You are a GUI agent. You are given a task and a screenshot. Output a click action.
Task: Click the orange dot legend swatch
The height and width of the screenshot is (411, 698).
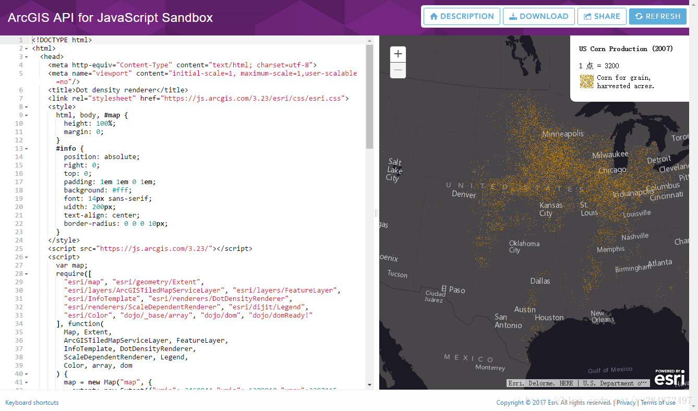587,82
